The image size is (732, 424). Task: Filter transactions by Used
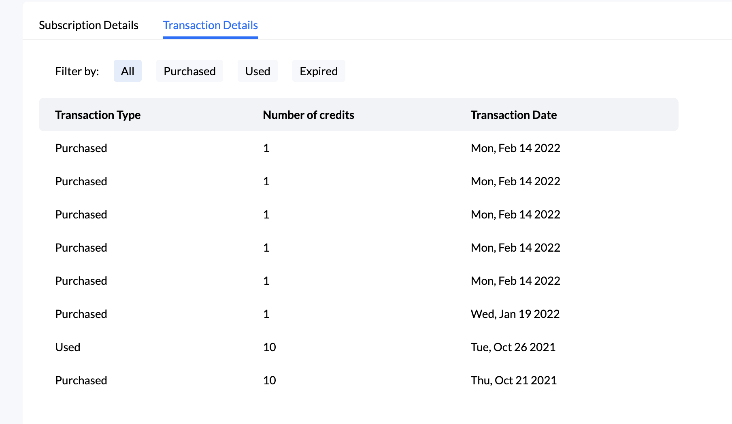257,71
